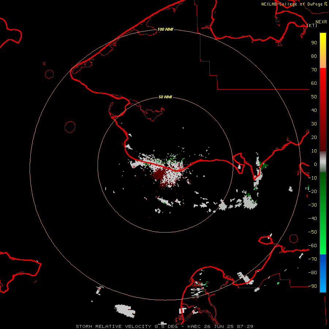Click the gray zero-velocity color bar segment

click(323, 162)
